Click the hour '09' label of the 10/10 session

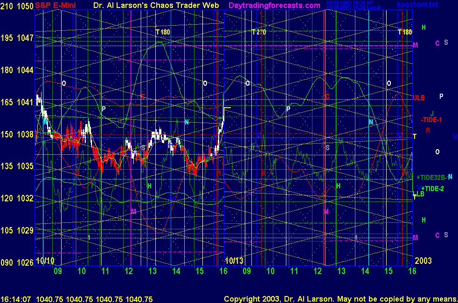pyautogui.click(x=58, y=271)
